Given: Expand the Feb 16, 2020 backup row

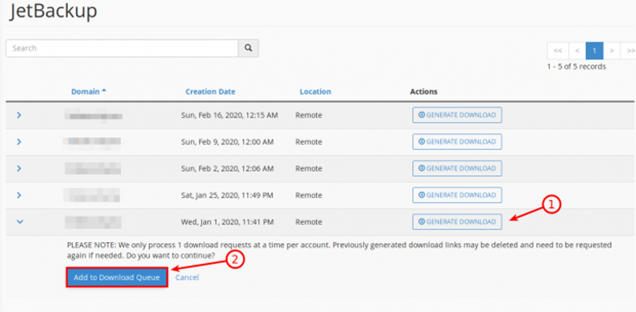Looking at the screenshot, I should pyautogui.click(x=18, y=115).
